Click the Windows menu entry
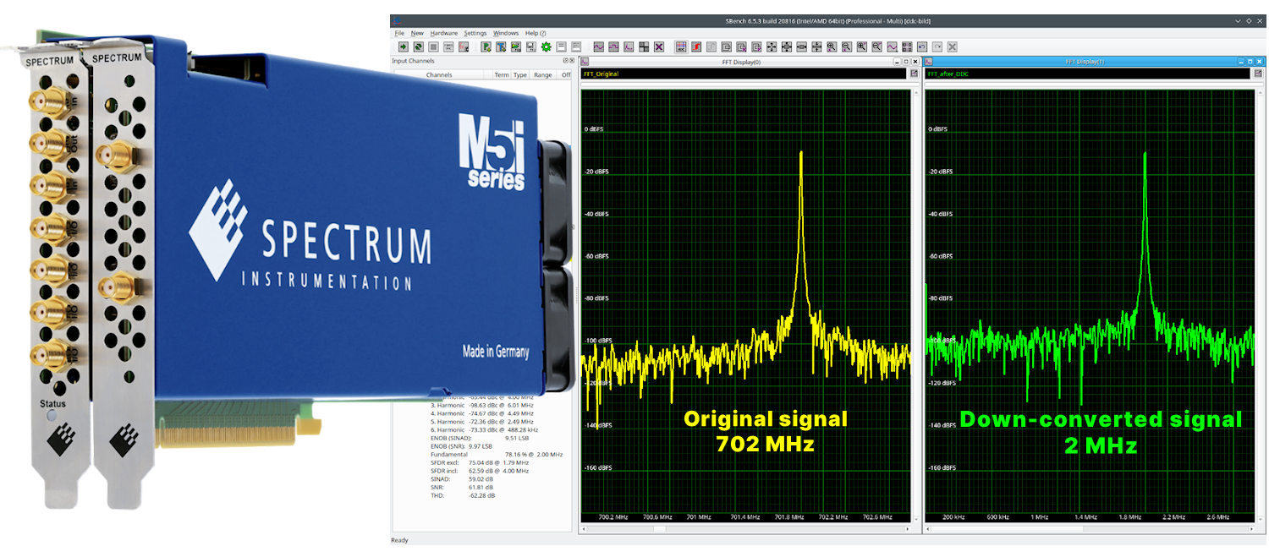The width and height of the screenshot is (1269, 557). pos(505,33)
